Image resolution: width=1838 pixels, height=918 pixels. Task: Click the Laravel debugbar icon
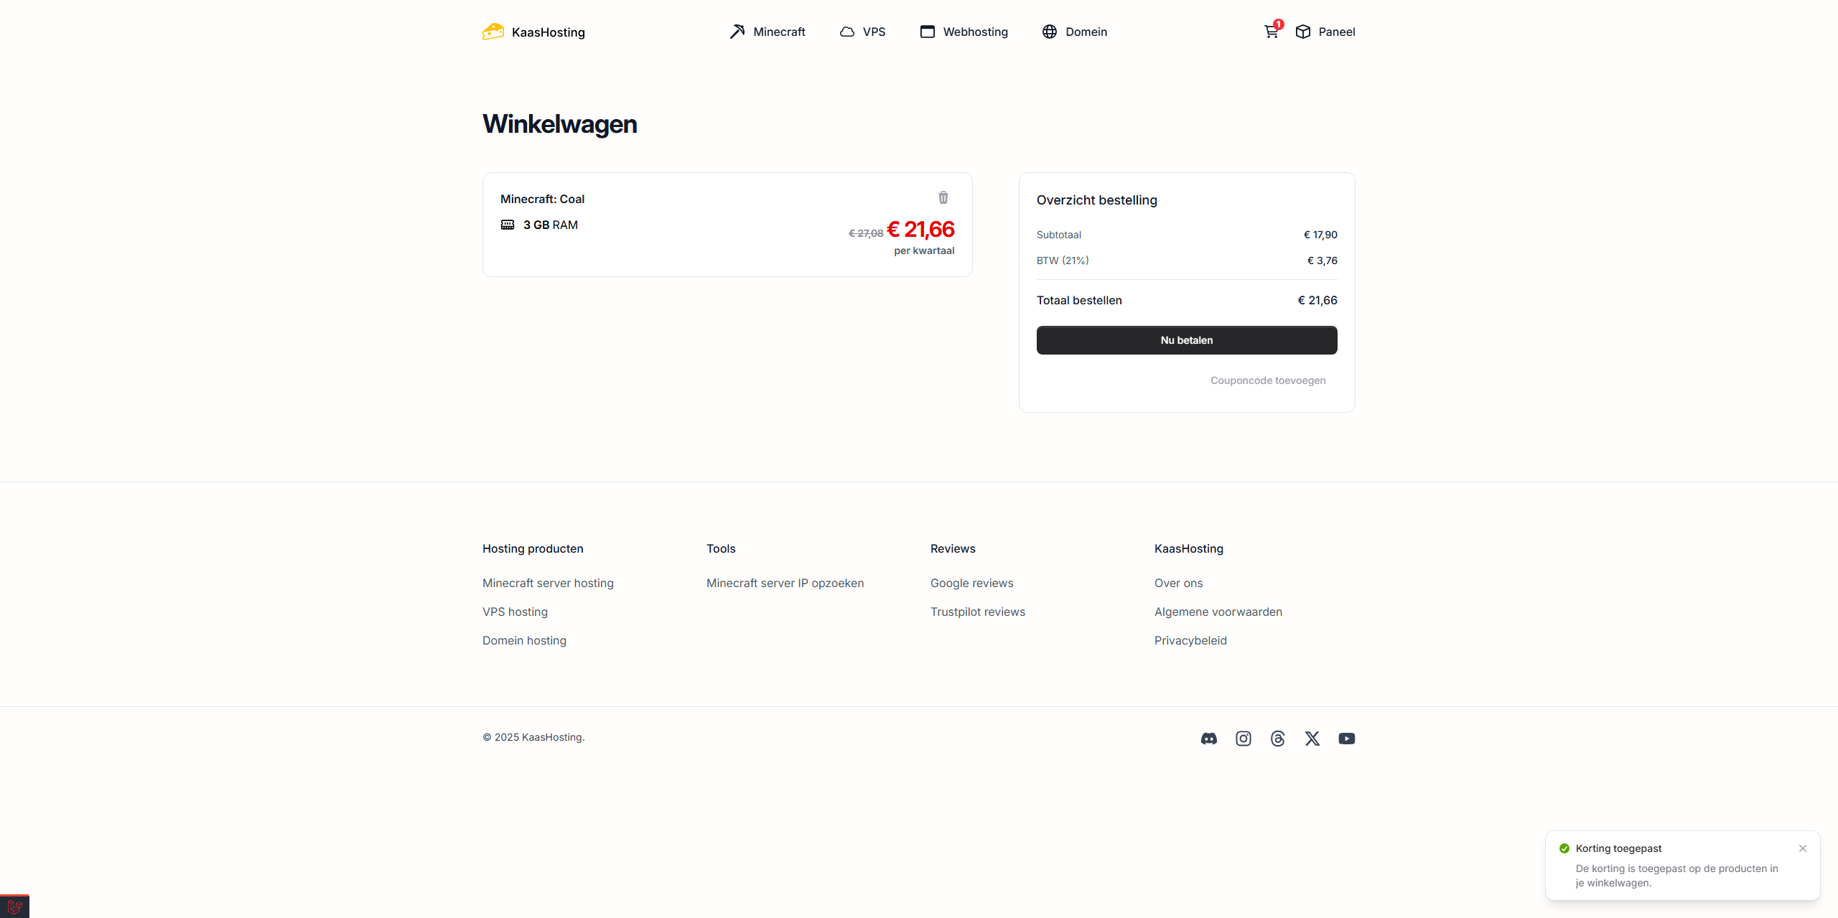tap(14, 906)
